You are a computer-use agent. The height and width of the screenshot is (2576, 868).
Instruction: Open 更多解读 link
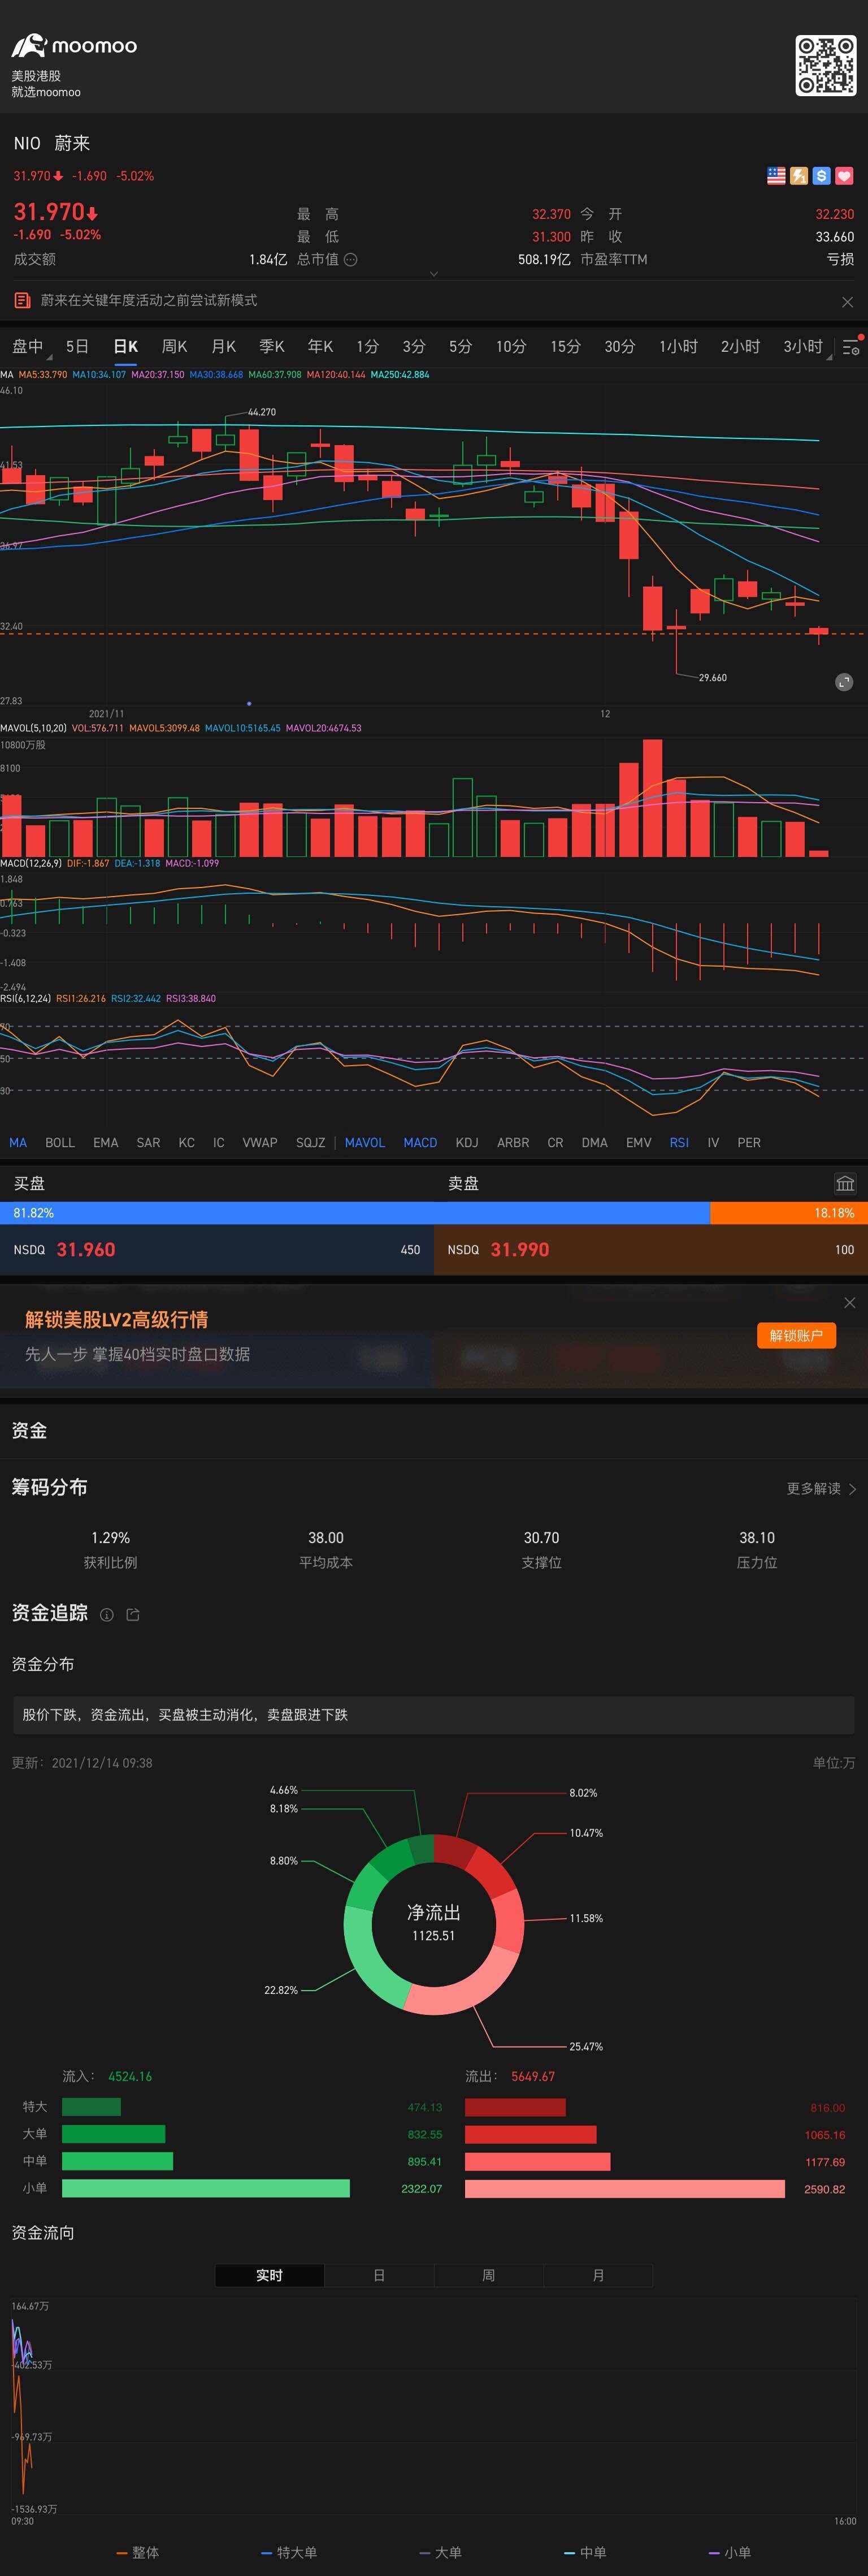(821, 1488)
